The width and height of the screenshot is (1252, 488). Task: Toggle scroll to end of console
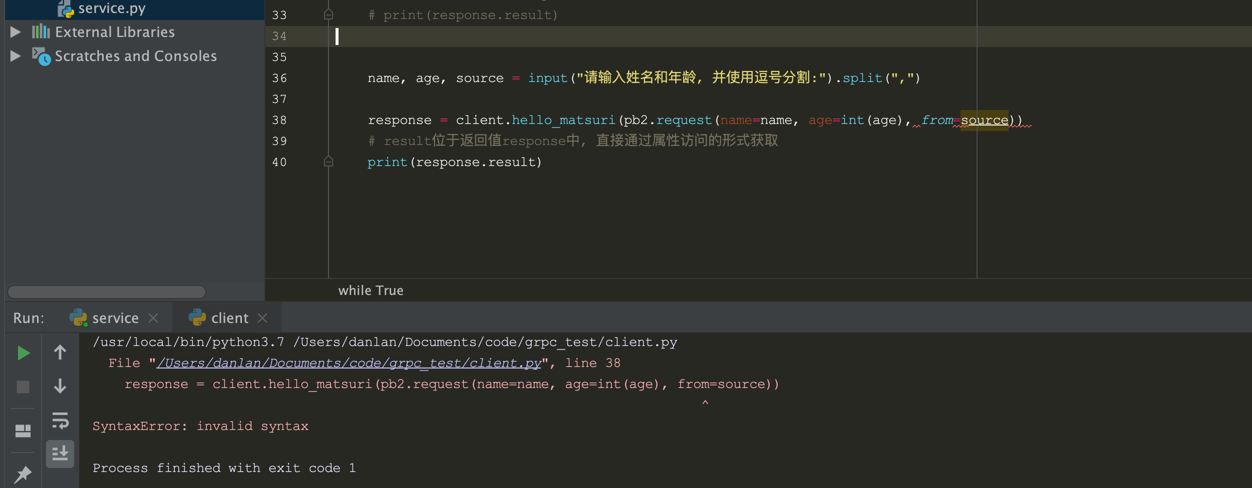60,454
